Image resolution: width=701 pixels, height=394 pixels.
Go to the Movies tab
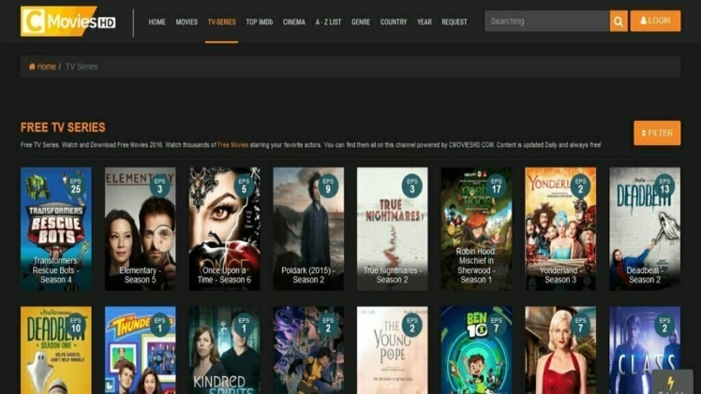pyautogui.click(x=186, y=22)
